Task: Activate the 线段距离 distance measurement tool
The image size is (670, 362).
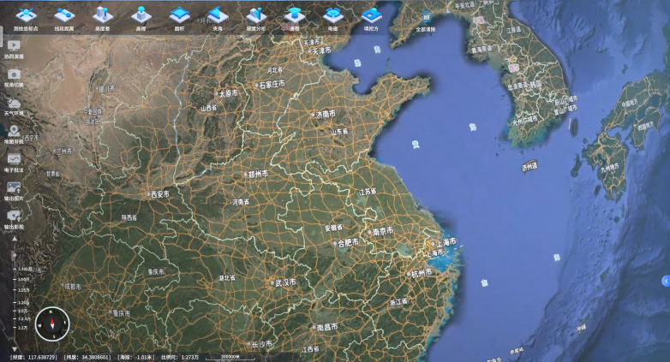Action: point(63,15)
